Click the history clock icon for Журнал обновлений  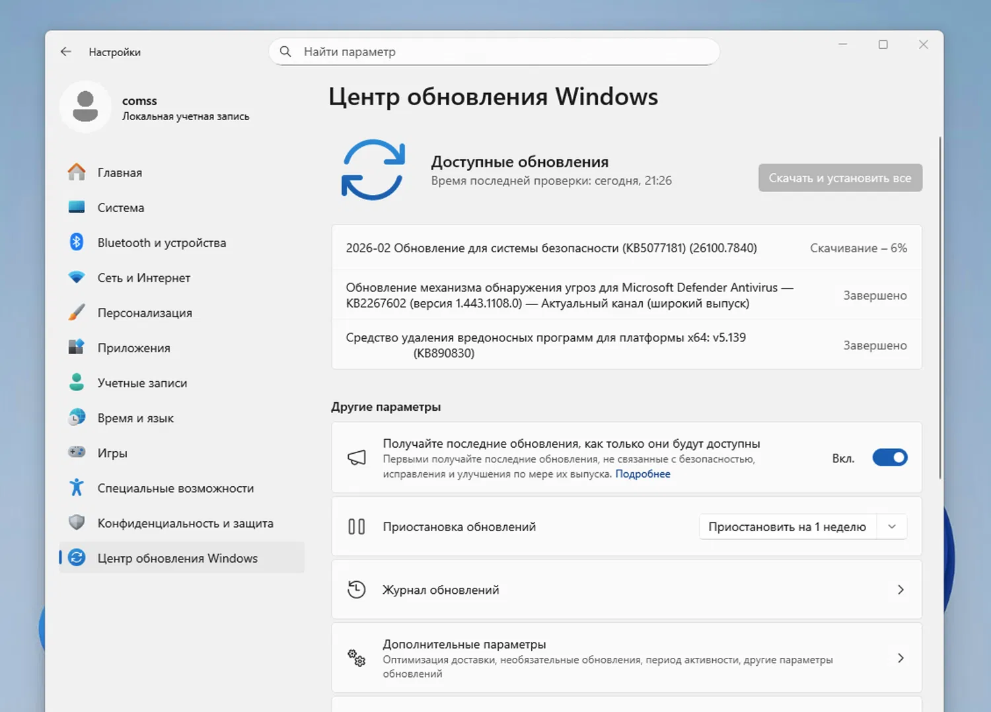(357, 589)
